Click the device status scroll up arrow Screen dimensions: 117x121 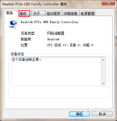point(103,60)
